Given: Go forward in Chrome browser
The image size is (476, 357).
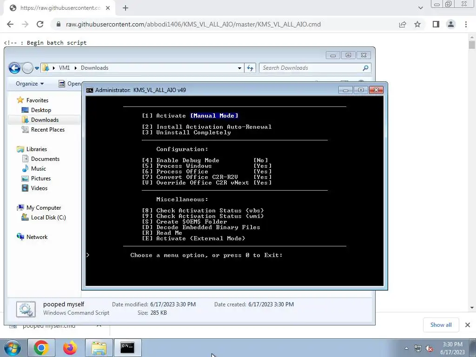Looking at the screenshot, I should click(25, 24).
